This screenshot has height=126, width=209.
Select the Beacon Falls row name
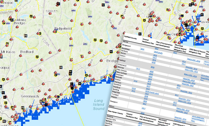111,119
